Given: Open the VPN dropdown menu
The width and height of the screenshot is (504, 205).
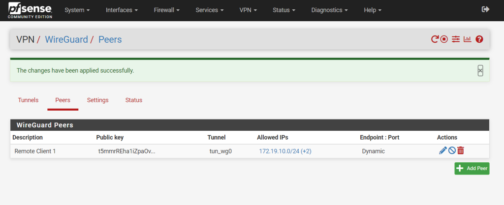Looking at the screenshot, I should (248, 10).
